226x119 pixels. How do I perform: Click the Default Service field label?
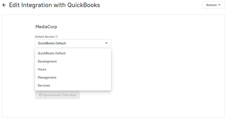point(45,37)
